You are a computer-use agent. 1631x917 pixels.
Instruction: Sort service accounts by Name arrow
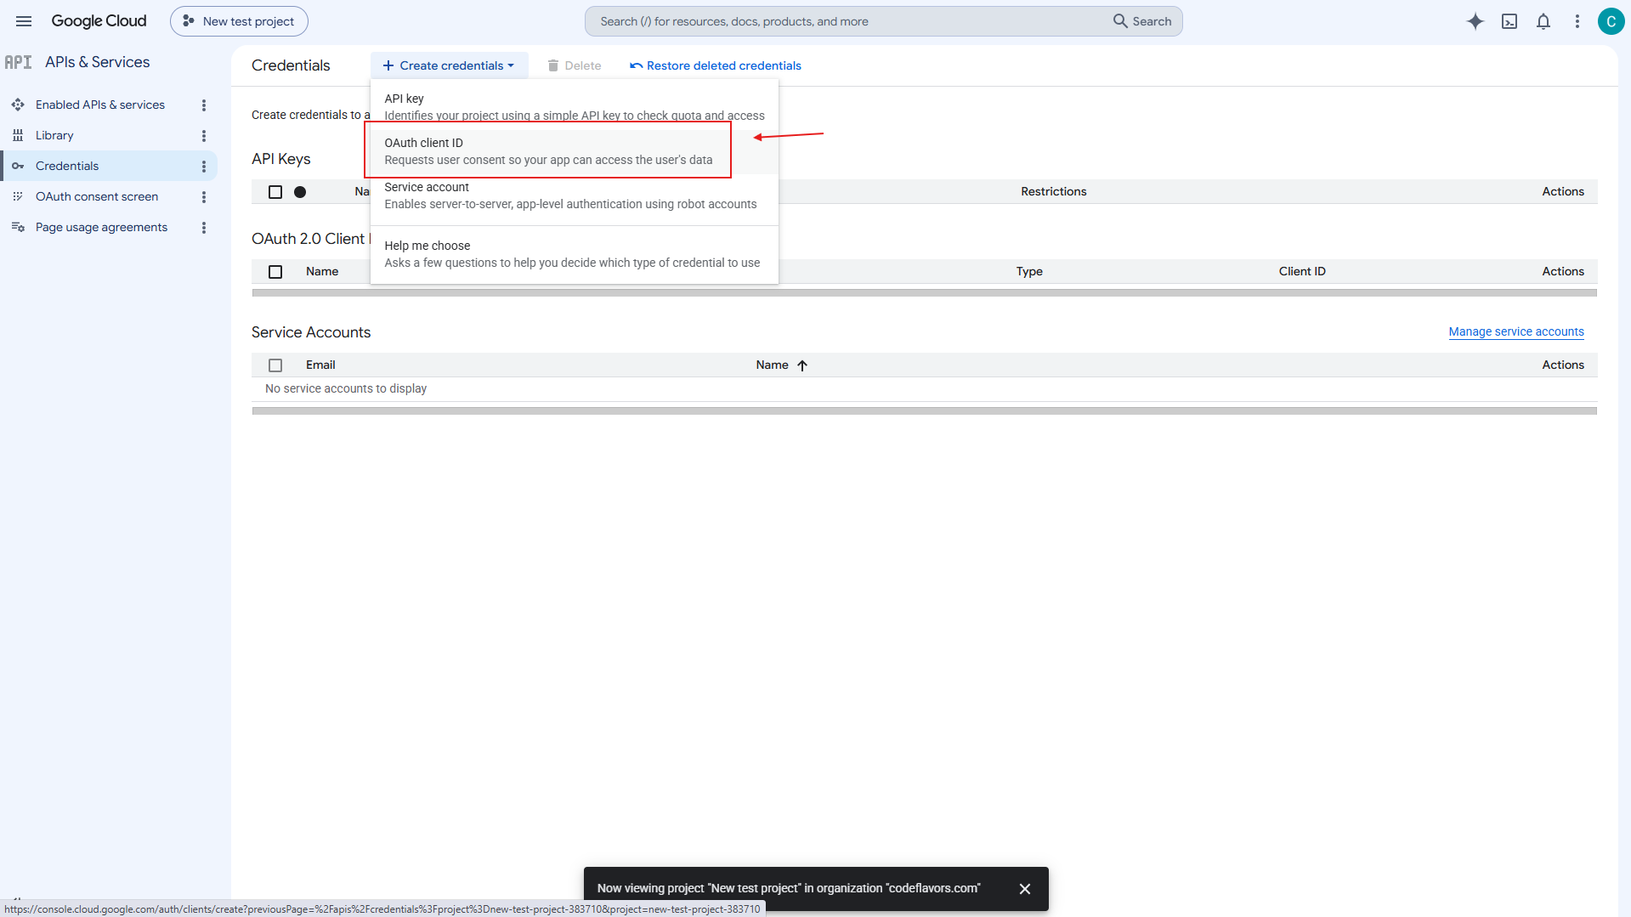tap(802, 365)
